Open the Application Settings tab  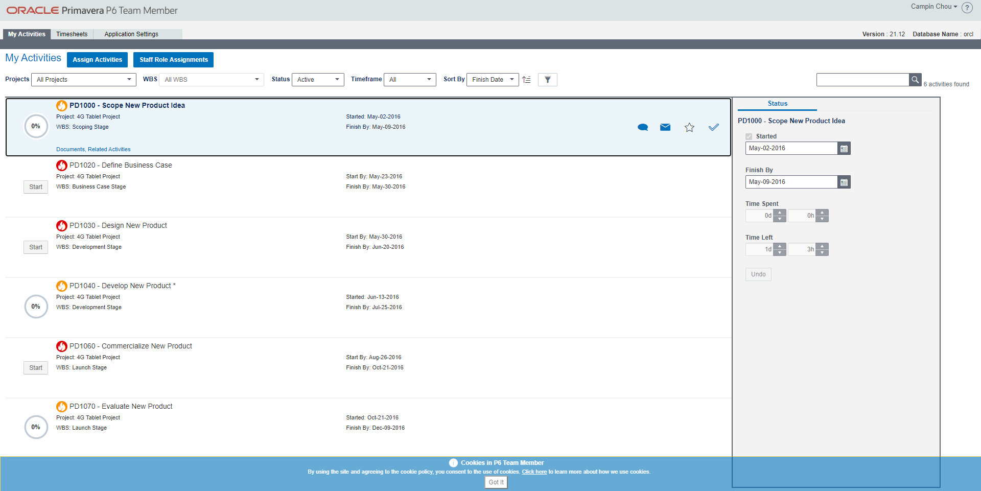[x=131, y=34]
